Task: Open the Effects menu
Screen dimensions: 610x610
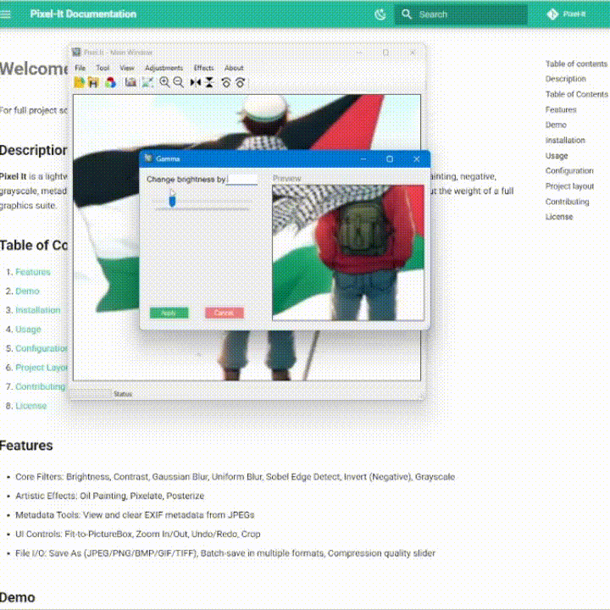Action: pyautogui.click(x=204, y=68)
